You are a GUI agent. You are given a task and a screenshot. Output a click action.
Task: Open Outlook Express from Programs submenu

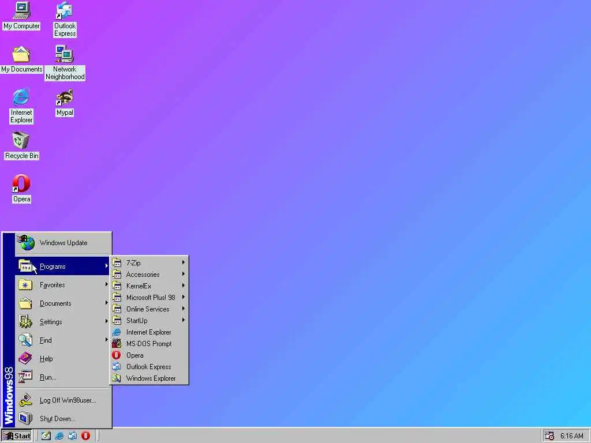click(x=149, y=367)
